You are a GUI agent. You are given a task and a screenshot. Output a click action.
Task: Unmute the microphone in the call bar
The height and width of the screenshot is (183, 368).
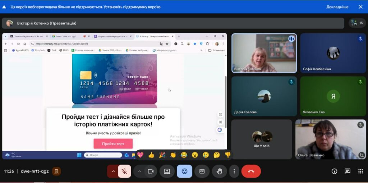point(124,172)
